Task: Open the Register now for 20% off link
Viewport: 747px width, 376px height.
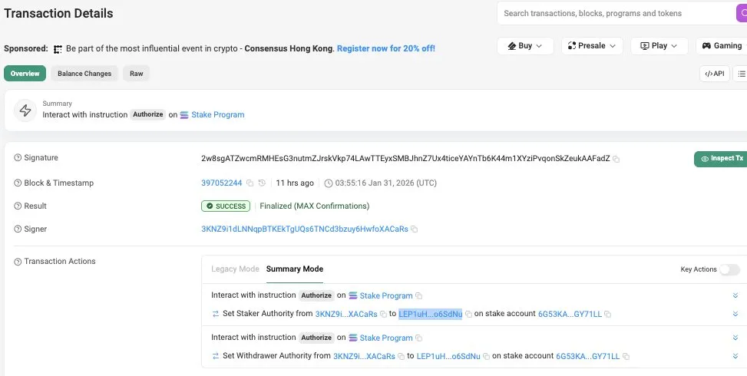Action: (x=385, y=48)
